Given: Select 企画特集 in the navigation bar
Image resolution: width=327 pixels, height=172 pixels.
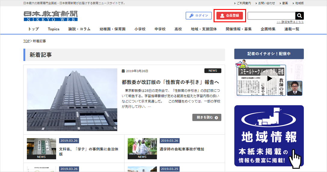Looking at the screenshot, I should (x=268, y=29).
